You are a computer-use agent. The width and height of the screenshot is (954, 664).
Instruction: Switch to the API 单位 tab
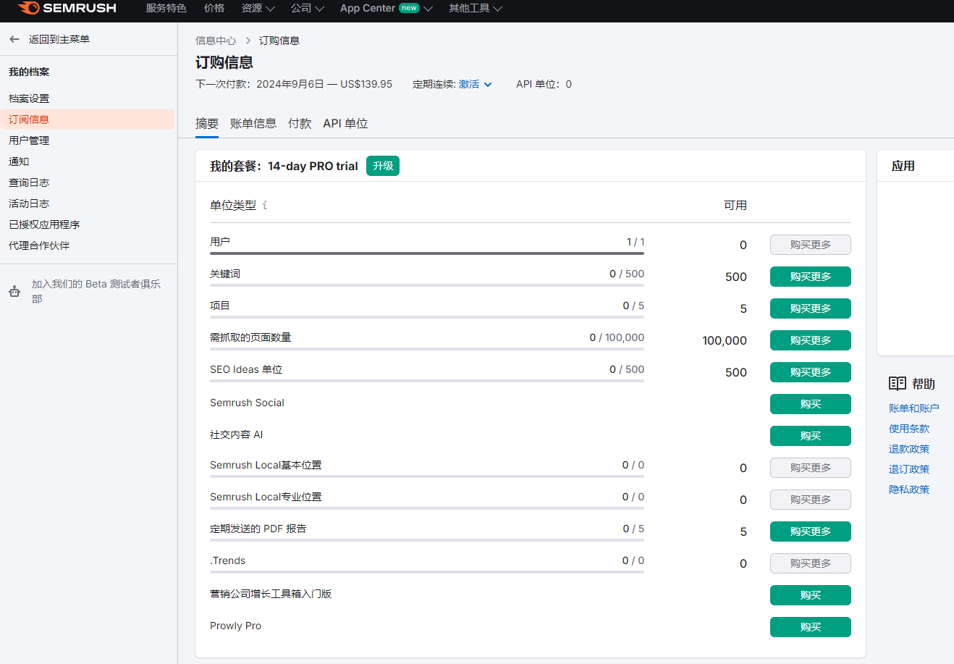[345, 124]
